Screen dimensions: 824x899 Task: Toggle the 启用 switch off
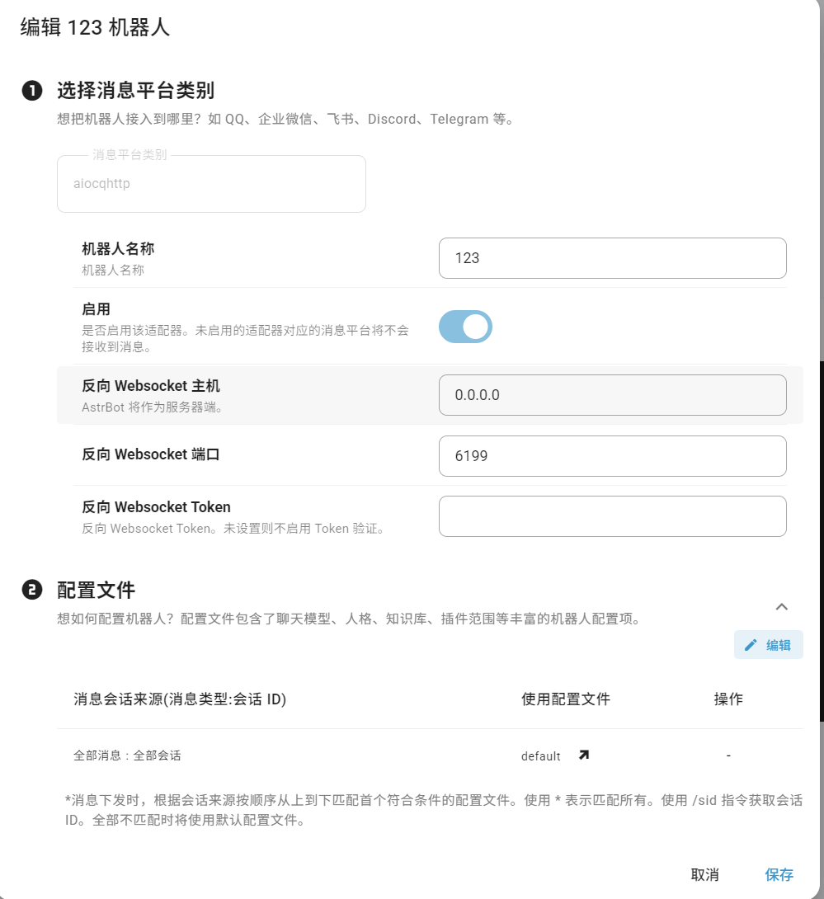click(465, 327)
